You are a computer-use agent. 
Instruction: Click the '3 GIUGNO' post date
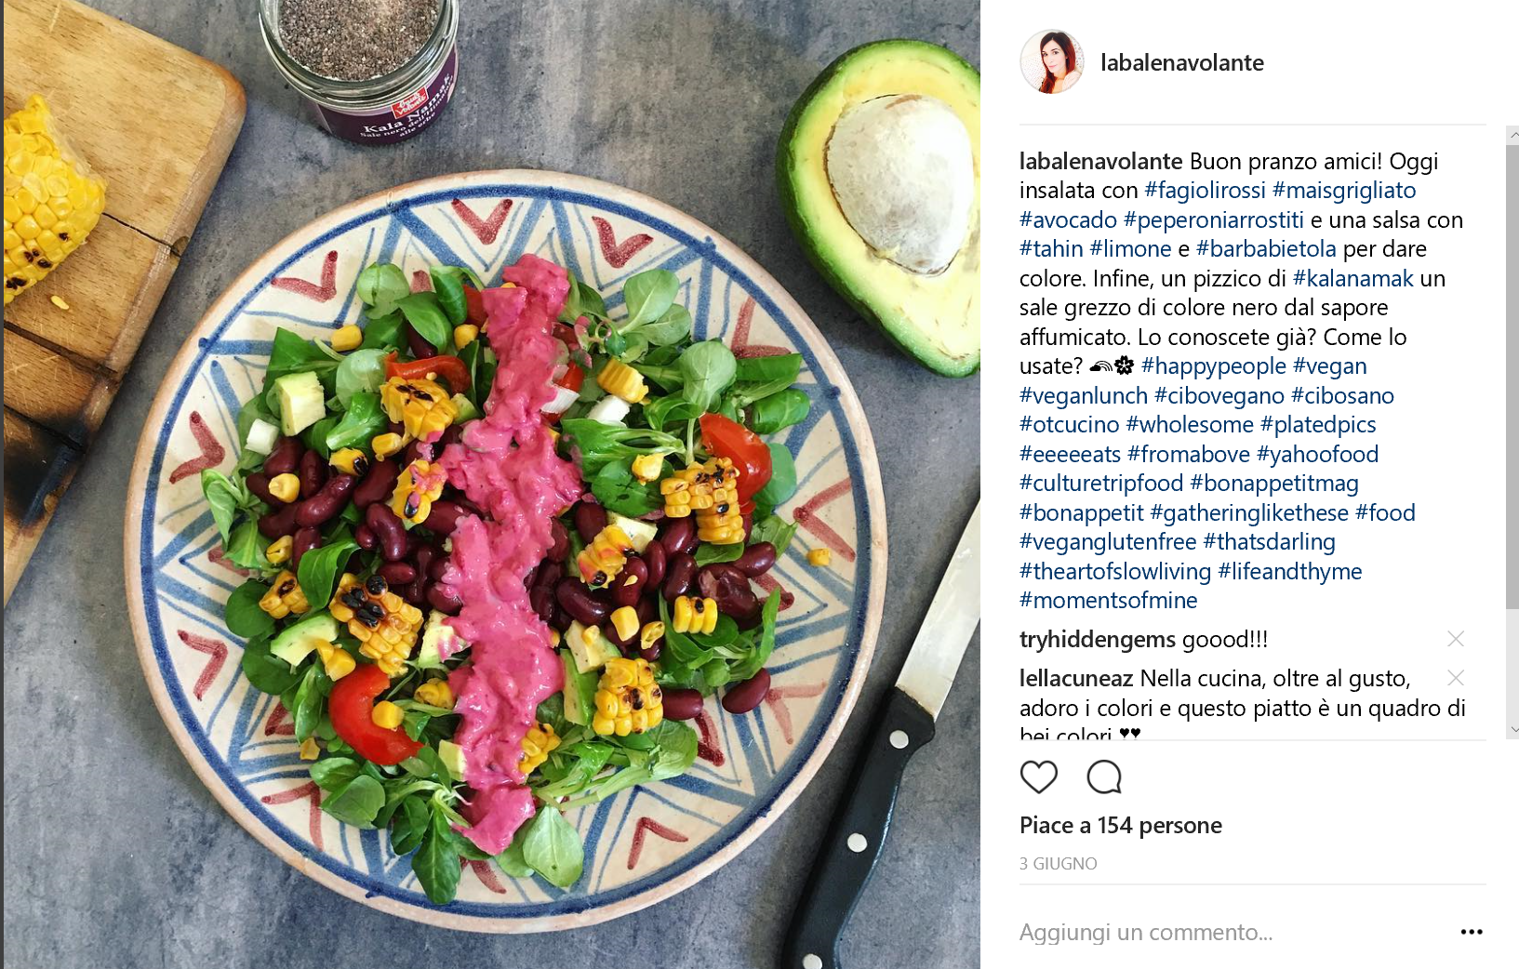pos(1059,864)
